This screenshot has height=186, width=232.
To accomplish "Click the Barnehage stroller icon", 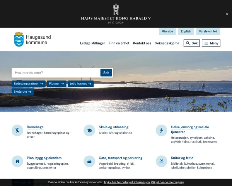I will click(x=17, y=130).
